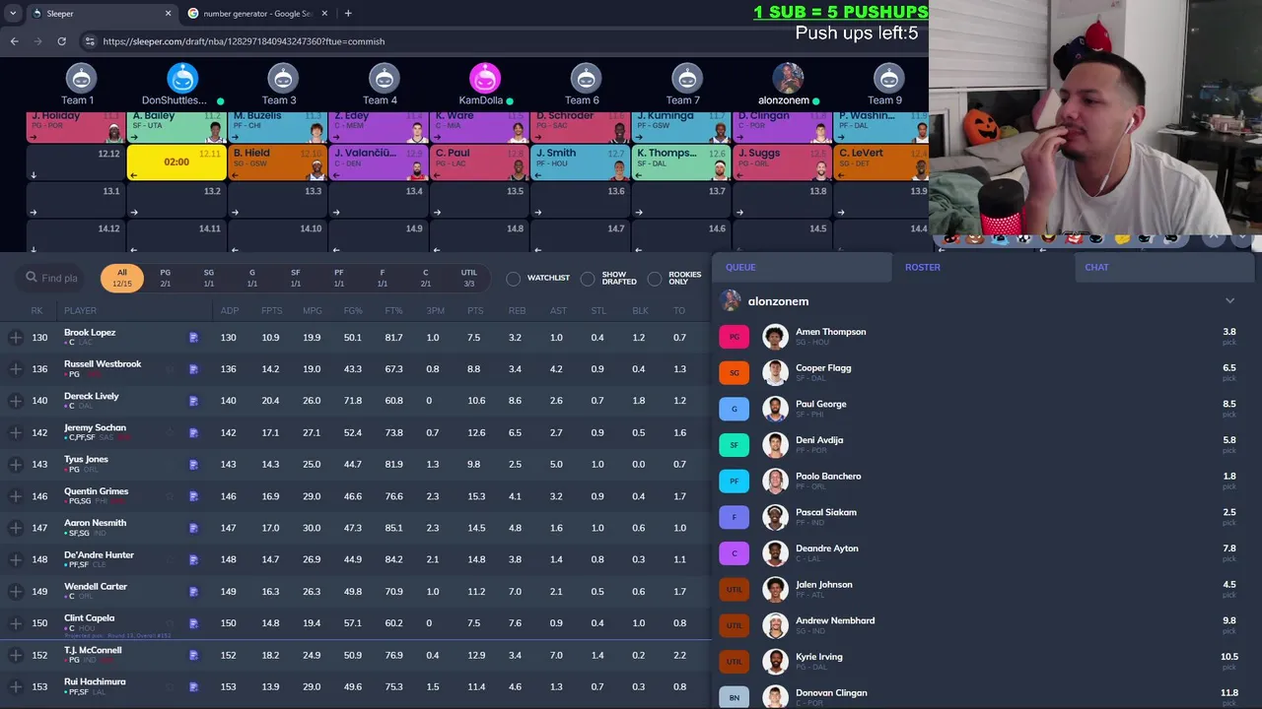Filter players by PF position
The width and height of the screenshot is (1262, 709).
(x=339, y=279)
